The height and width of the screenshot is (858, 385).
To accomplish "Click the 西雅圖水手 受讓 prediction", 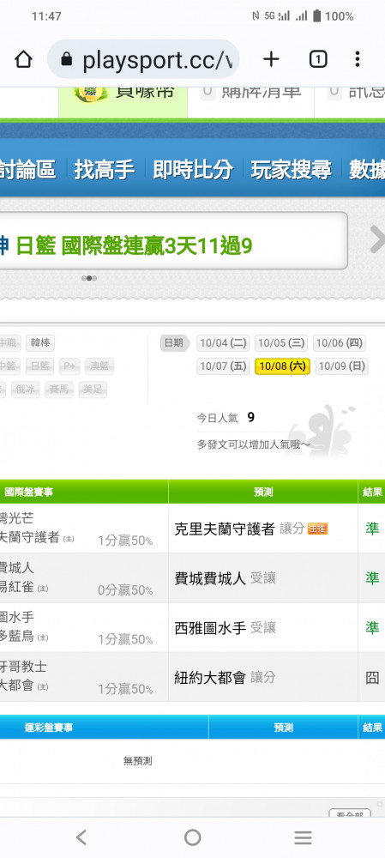I will (x=226, y=628).
